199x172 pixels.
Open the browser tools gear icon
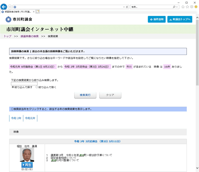pos(192,7)
